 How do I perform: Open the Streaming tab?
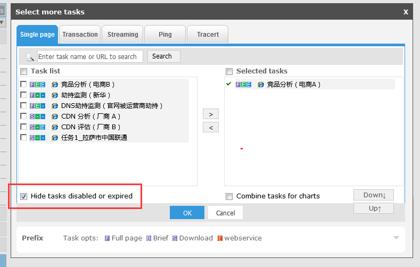click(122, 35)
